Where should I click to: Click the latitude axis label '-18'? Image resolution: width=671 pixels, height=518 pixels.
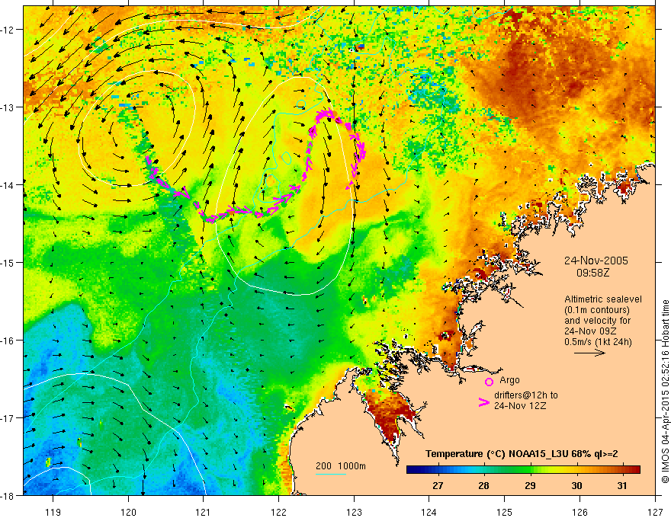pos(8,495)
